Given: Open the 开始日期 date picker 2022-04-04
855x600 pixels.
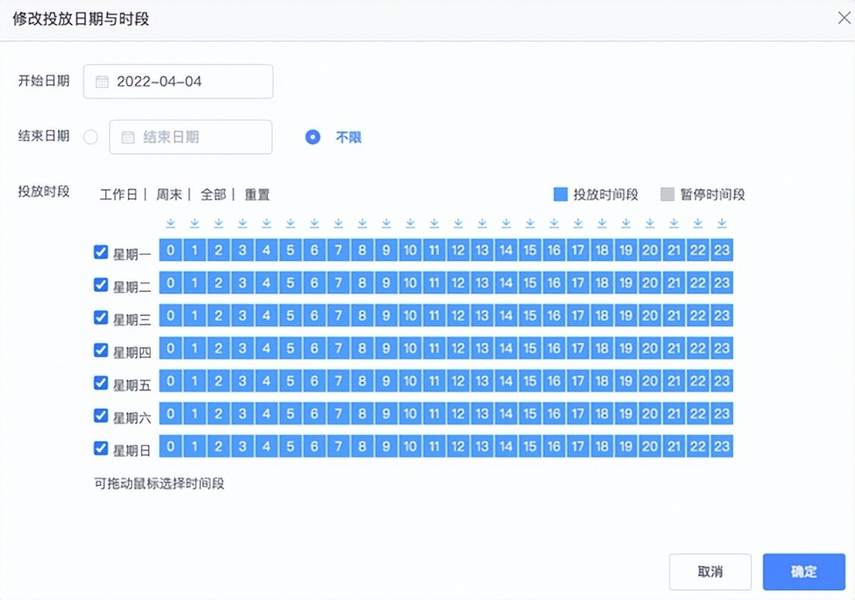Looking at the screenshot, I should (x=178, y=82).
